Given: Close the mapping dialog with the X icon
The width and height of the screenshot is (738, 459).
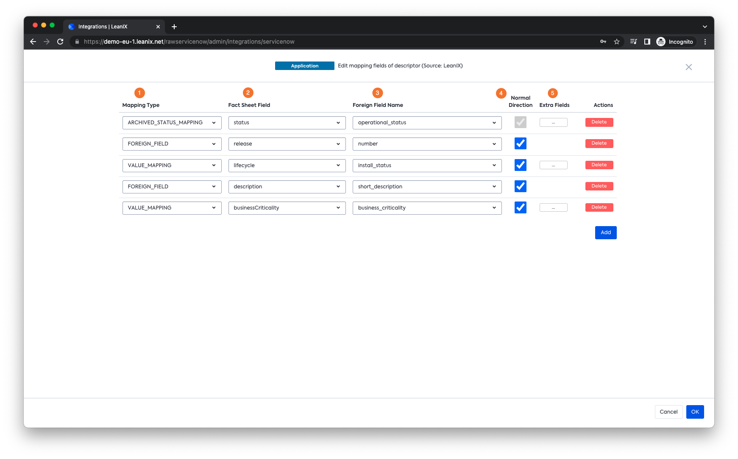Looking at the screenshot, I should pos(689,67).
